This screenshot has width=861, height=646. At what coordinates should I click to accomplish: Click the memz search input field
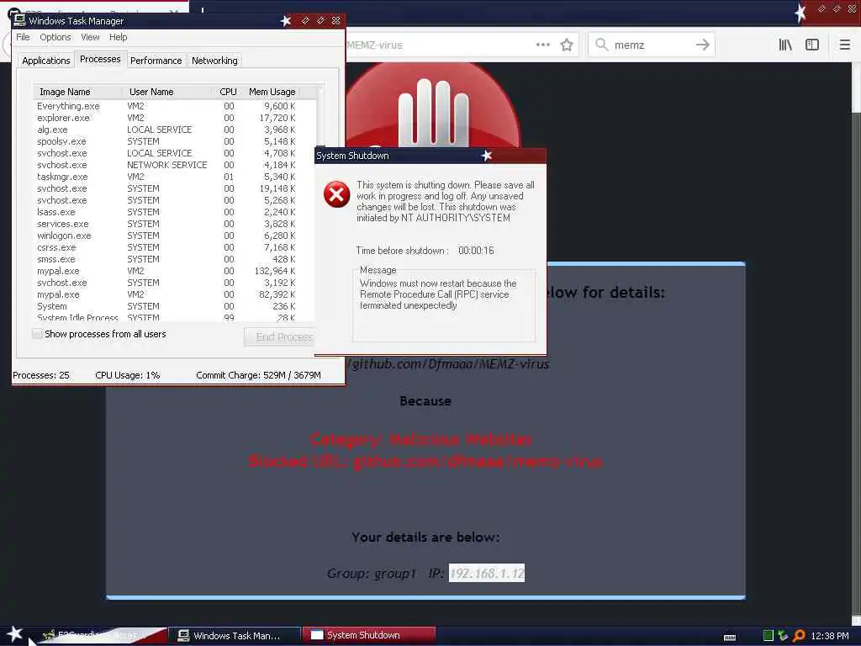point(652,45)
